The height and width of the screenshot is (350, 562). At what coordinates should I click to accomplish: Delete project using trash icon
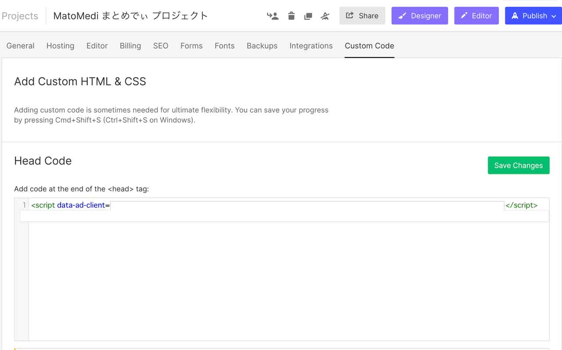pyautogui.click(x=291, y=16)
